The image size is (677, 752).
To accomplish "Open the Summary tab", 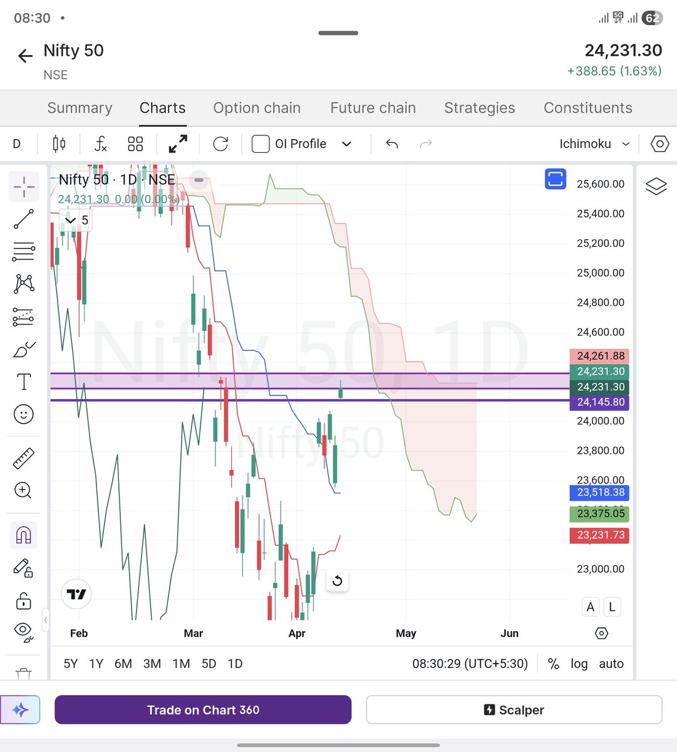I will click(80, 108).
